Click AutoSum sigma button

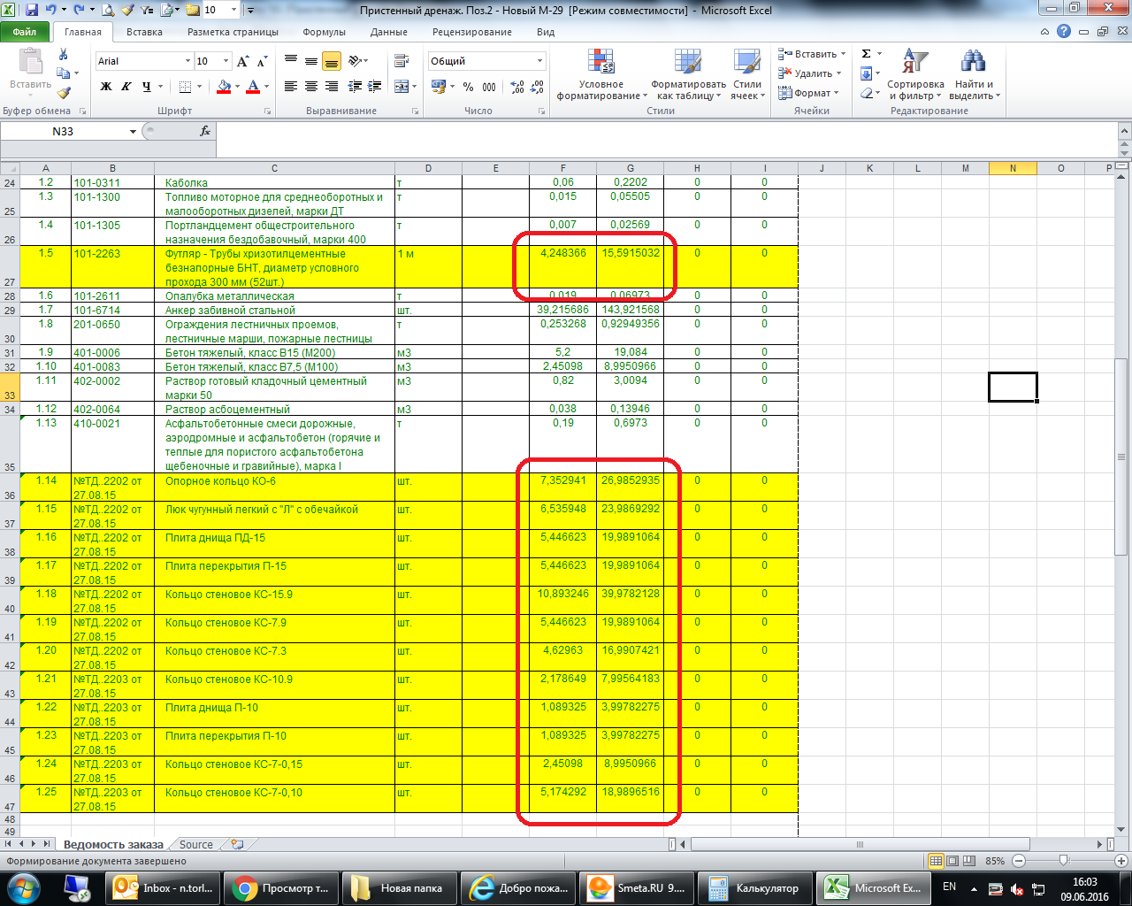pos(866,54)
